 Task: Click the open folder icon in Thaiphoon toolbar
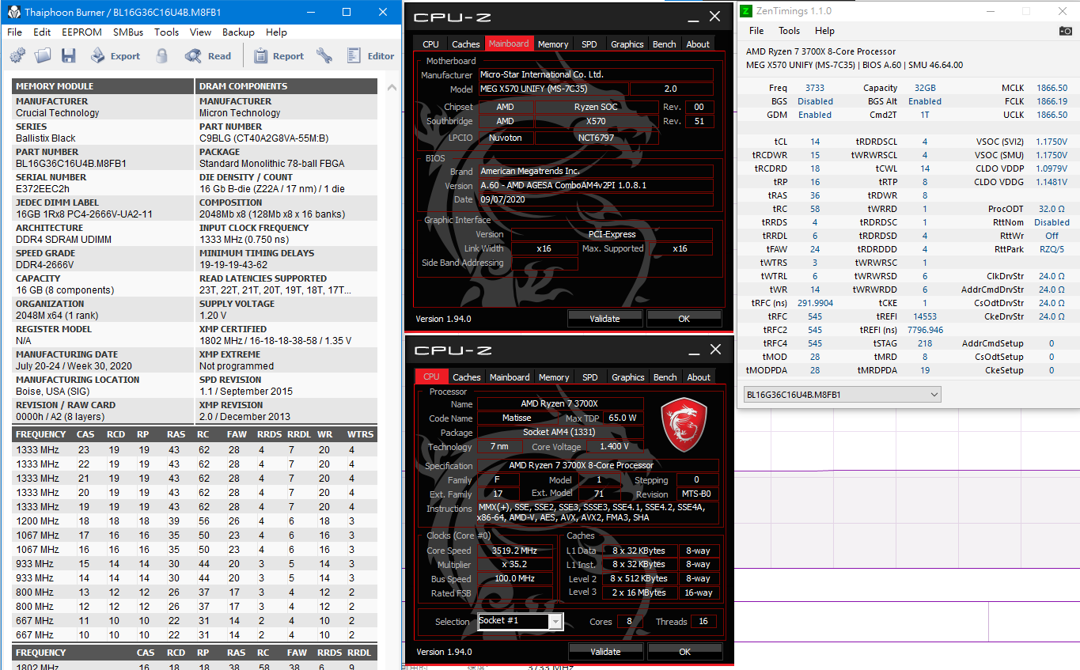pos(43,56)
